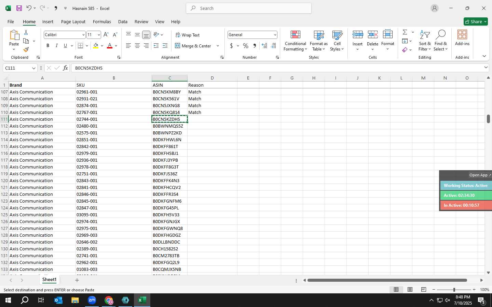Image resolution: width=492 pixels, height=307 pixels.
Task: Toggle underline formatting
Action: coord(65,46)
